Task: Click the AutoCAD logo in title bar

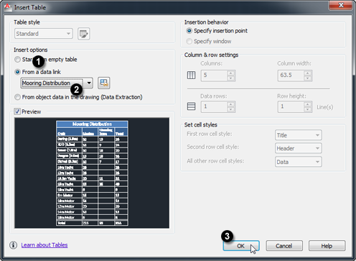Action: tap(8, 7)
